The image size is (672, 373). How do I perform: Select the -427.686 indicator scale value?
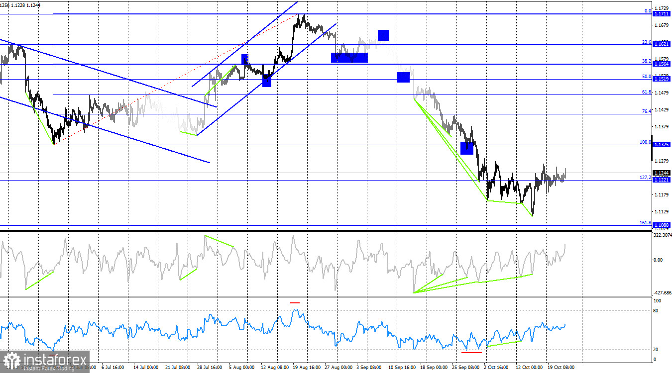point(663,293)
